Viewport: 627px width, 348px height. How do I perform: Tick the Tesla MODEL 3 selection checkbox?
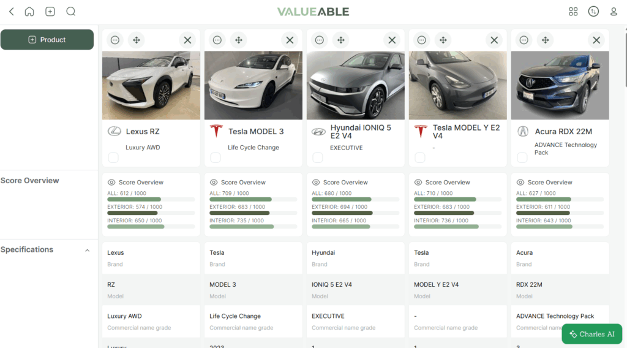point(216,157)
